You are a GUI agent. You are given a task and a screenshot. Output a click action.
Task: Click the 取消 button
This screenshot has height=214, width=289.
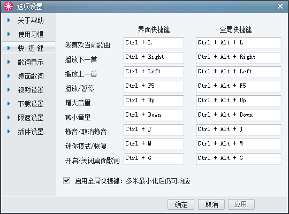coord(211,204)
